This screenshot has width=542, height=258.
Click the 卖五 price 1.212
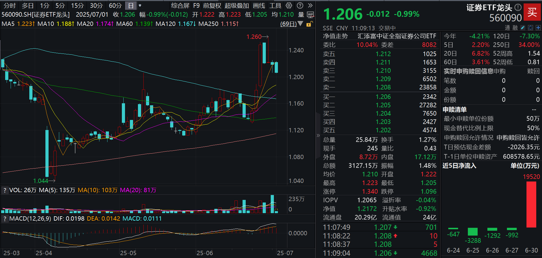383,54
